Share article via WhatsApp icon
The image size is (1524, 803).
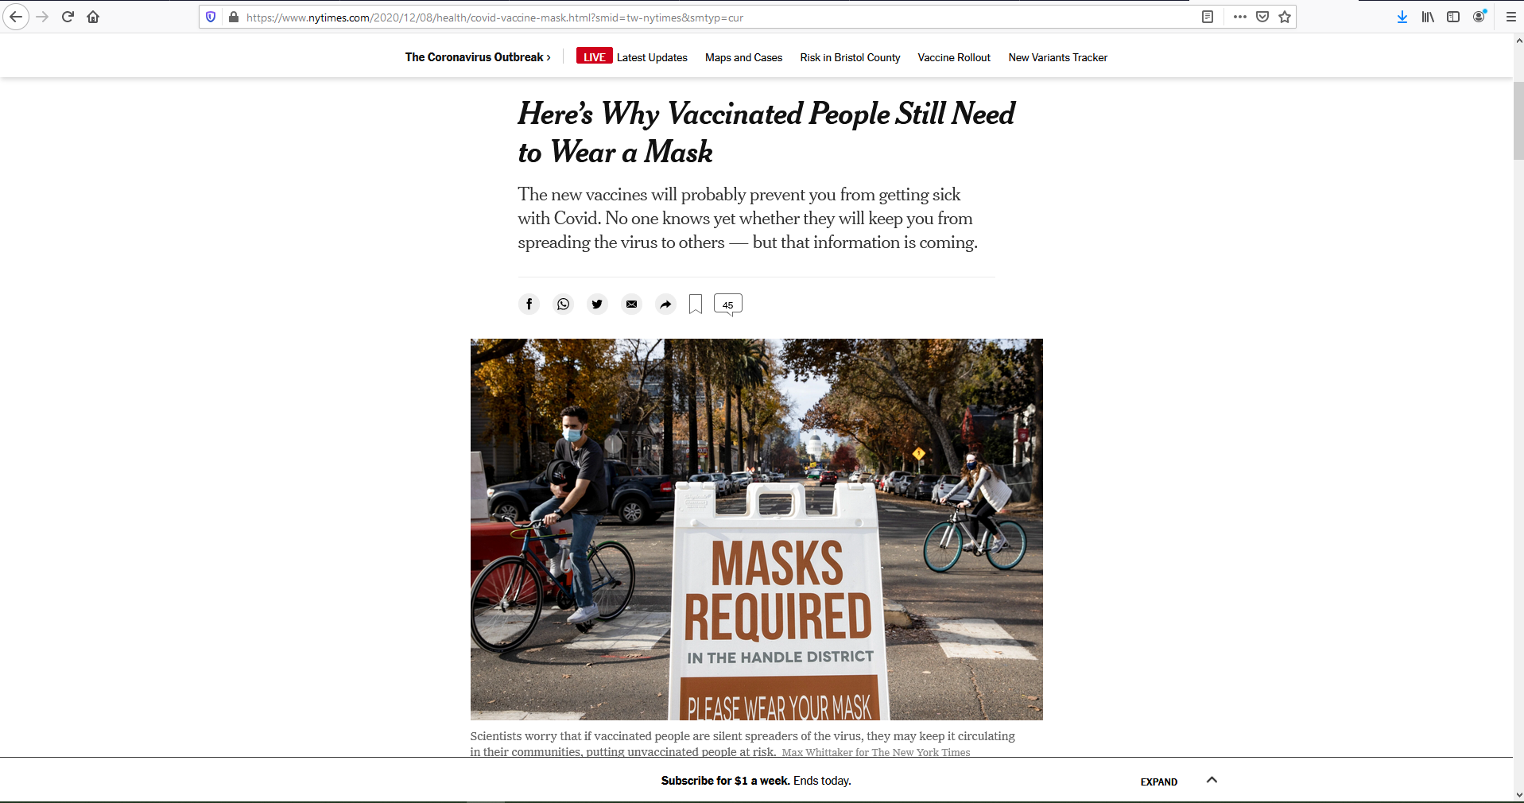click(x=563, y=304)
